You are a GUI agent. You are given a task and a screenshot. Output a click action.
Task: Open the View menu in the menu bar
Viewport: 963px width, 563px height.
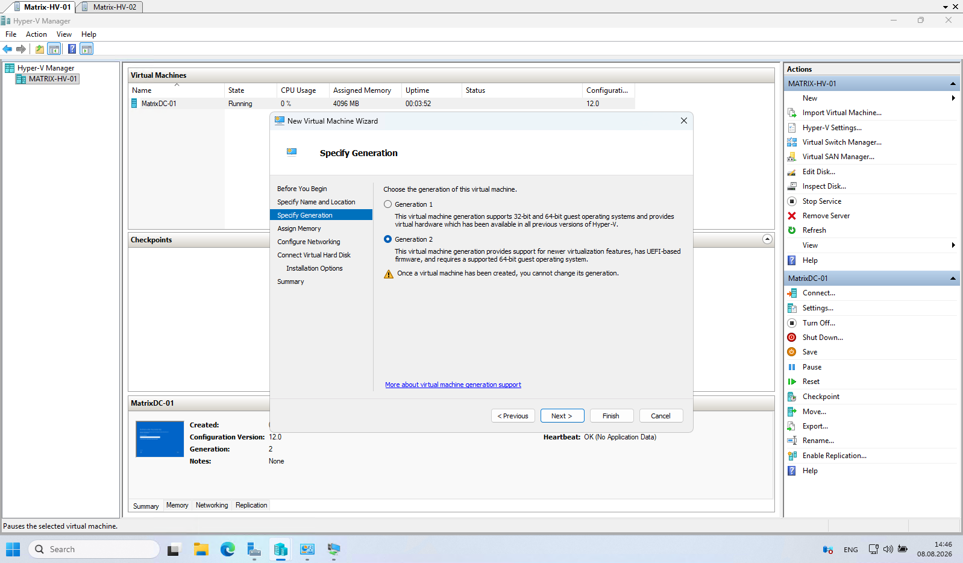64,34
